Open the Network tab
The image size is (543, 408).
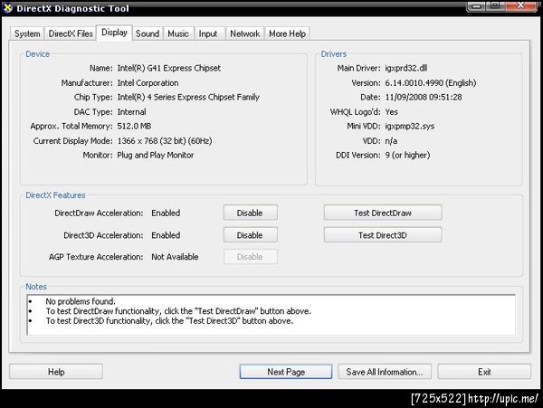(244, 33)
